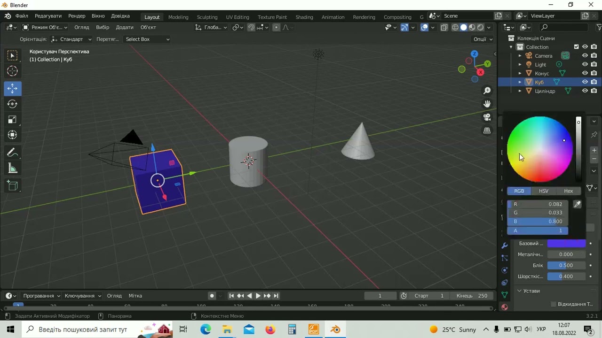Click the Базовий колір purple swatch
This screenshot has width=602, height=338.
(x=566, y=243)
